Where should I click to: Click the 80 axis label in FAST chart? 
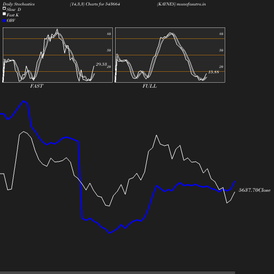tap(109, 34)
